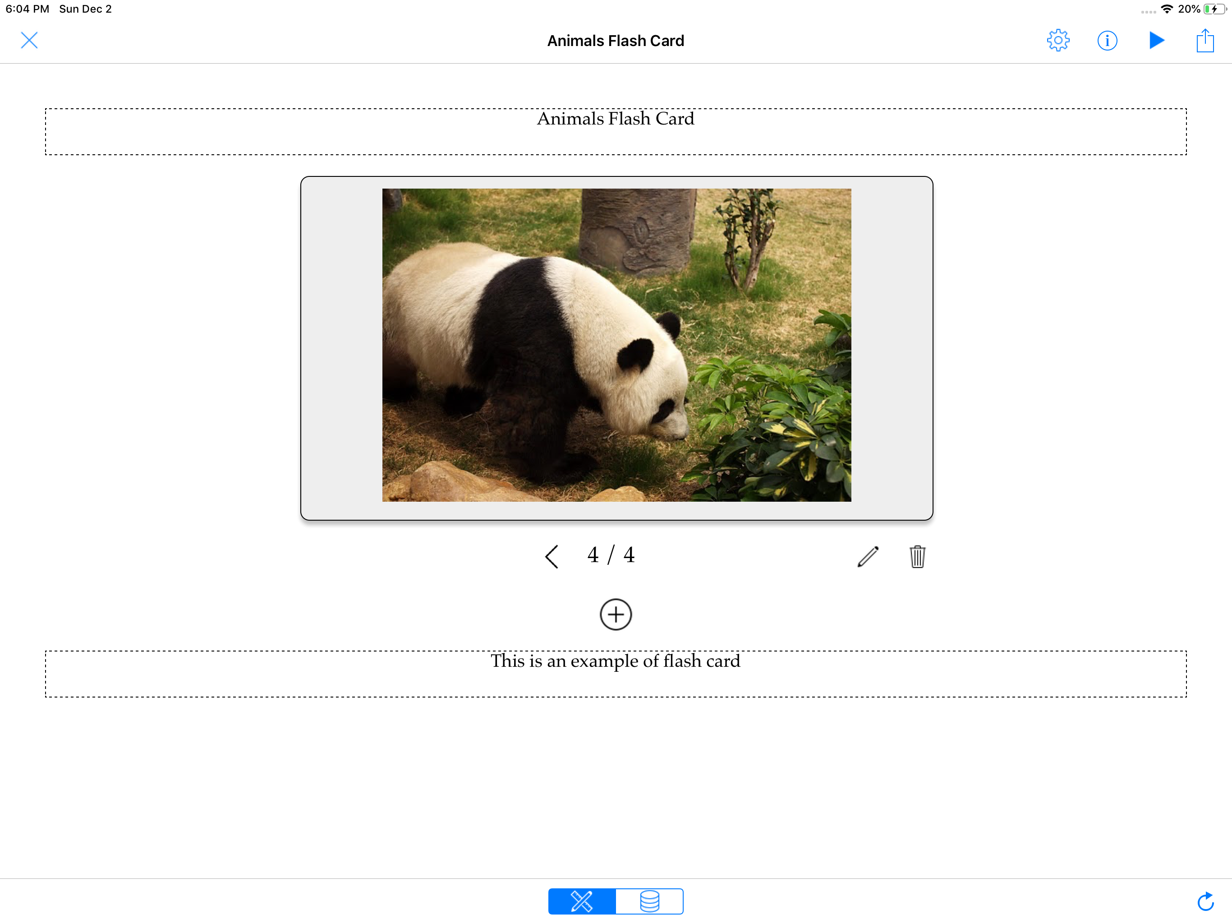The height and width of the screenshot is (924, 1232).
Task: Add a new card with plus button
Action: click(x=616, y=614)
